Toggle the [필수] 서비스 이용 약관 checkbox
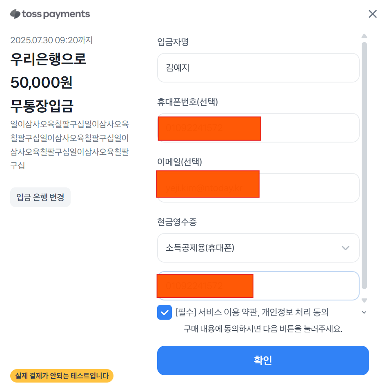This screenshot has width=378, height=385. coord(165,312)
